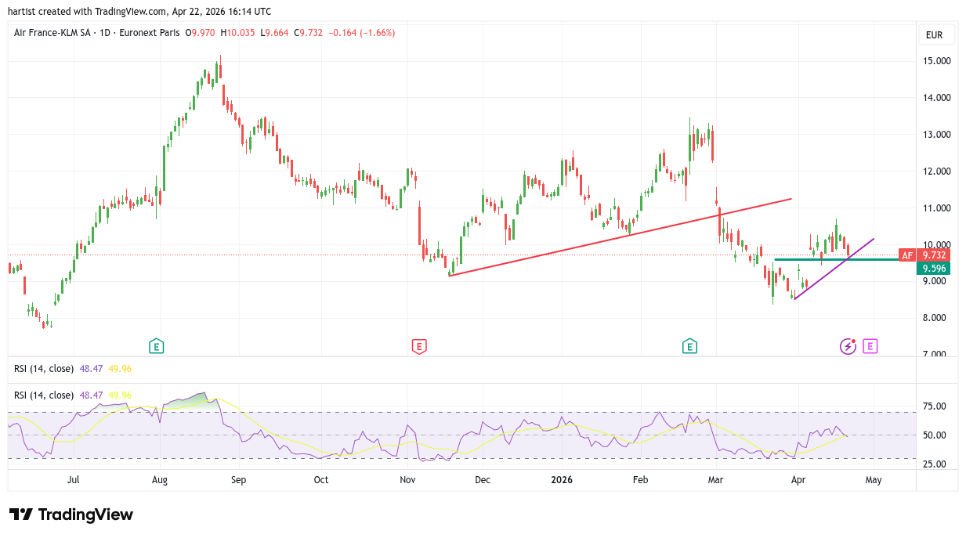This screenshot has width=966, height=538.
Task: Click the red 9.732 current price label
Action: tap(934, 255)
